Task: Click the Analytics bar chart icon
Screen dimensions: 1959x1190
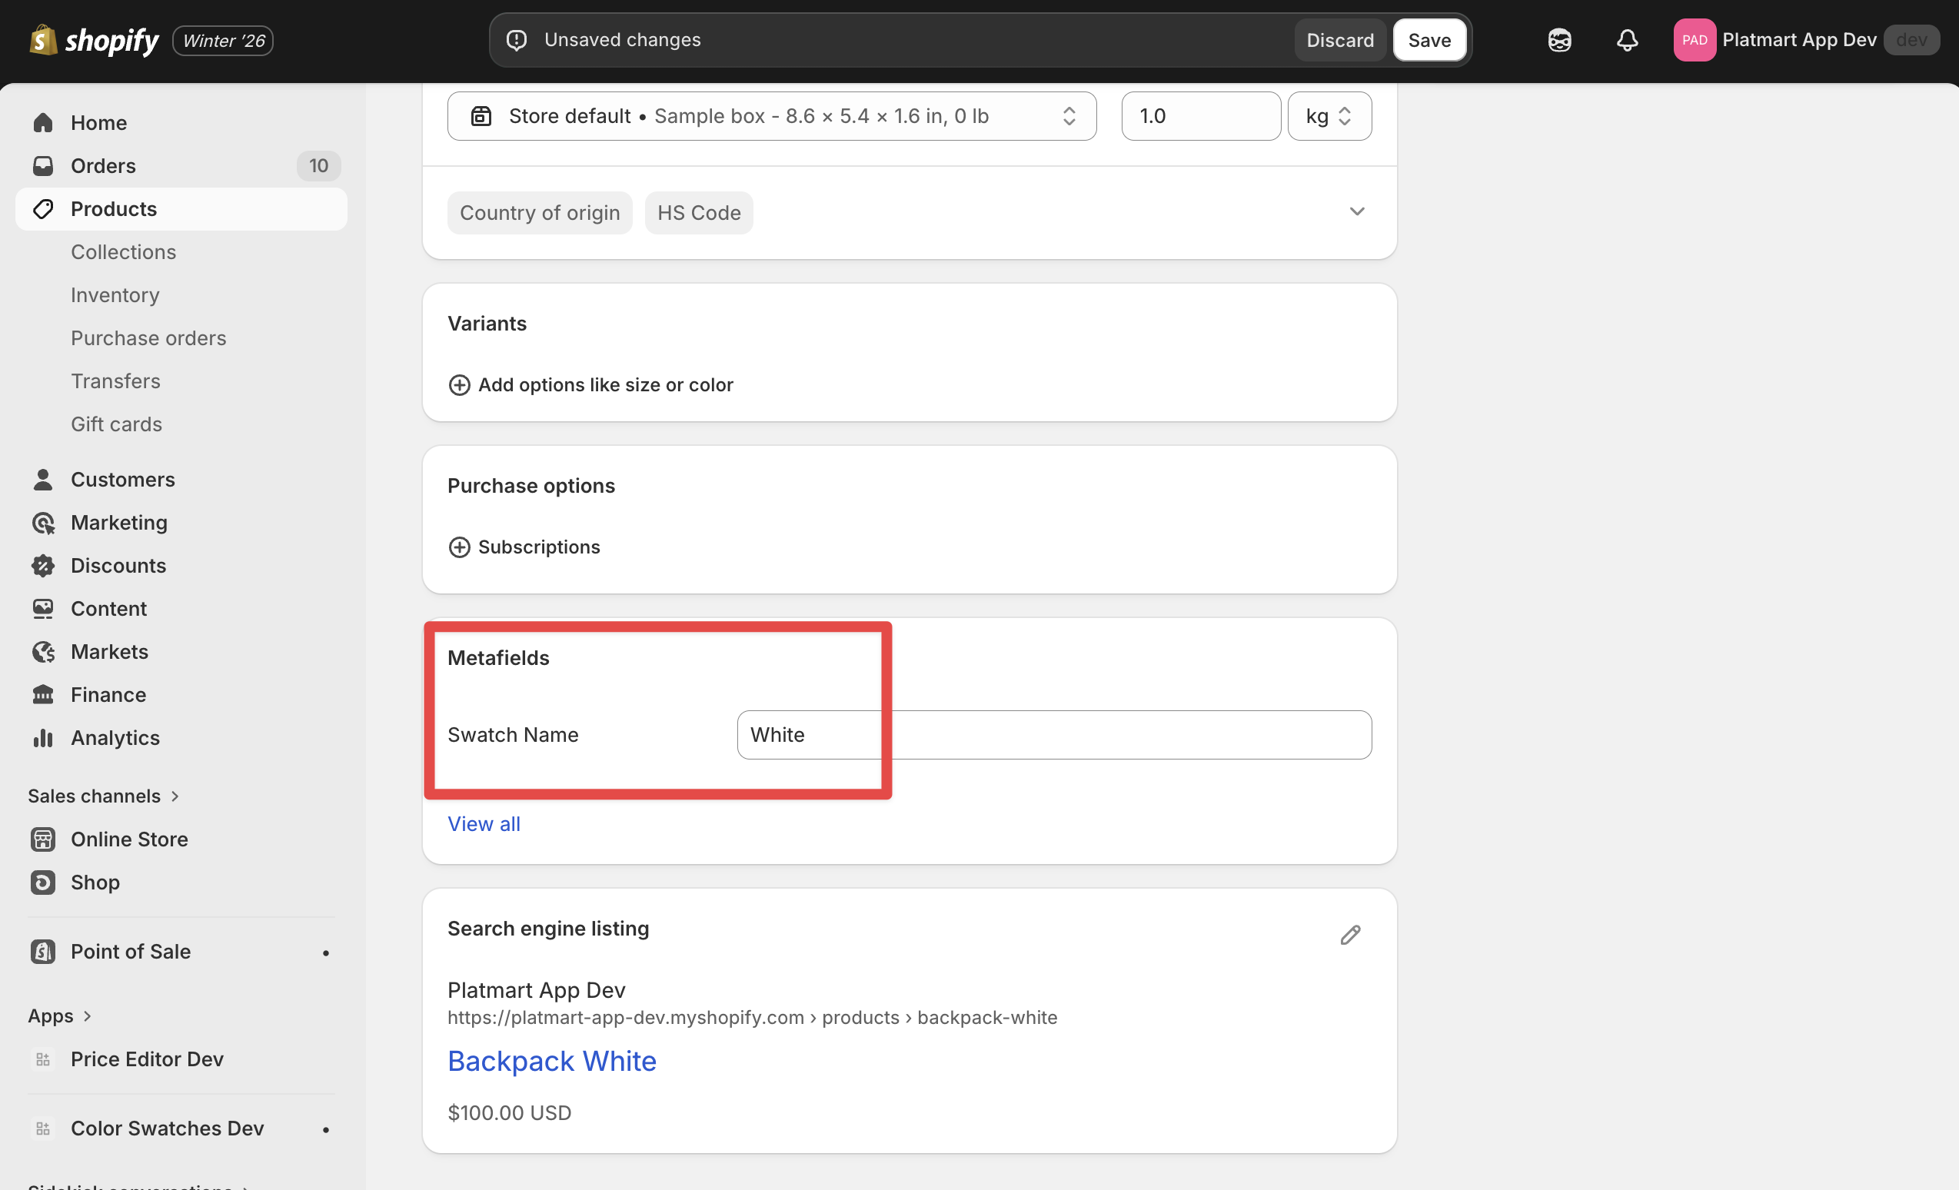Action: pyautogui.click(x=43, y=738)
